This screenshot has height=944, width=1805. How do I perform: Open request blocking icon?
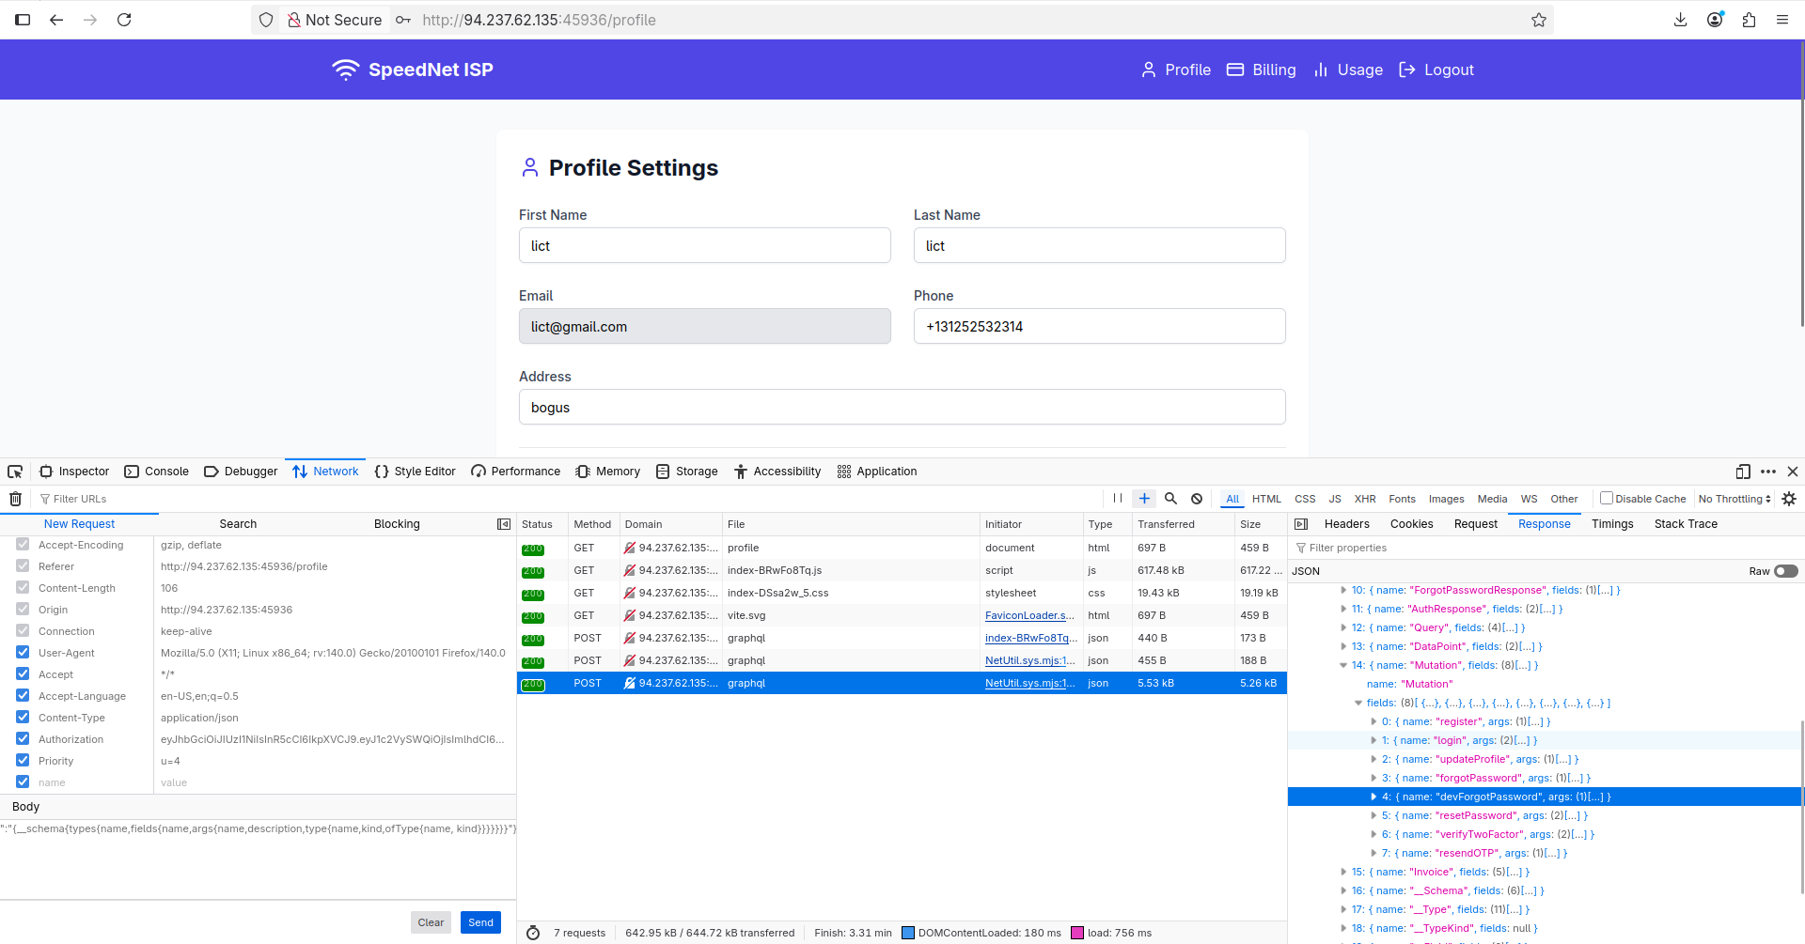[1197, 499]
